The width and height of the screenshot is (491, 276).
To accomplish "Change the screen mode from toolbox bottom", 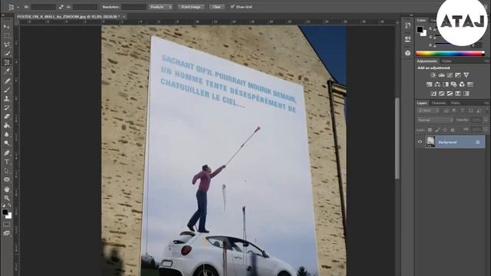I will (7, 233).
